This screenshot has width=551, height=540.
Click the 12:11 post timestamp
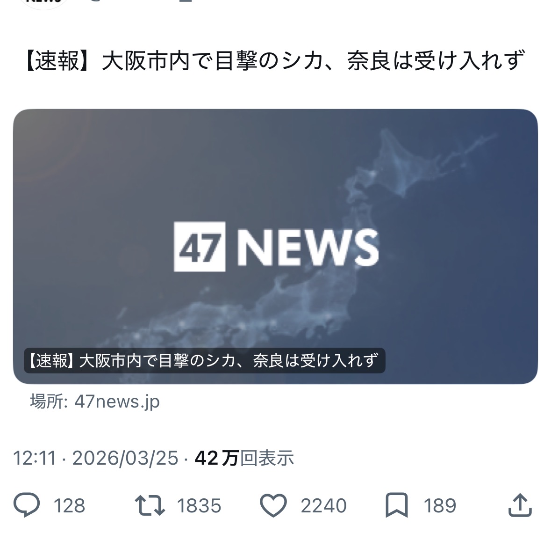click(35, 458)
